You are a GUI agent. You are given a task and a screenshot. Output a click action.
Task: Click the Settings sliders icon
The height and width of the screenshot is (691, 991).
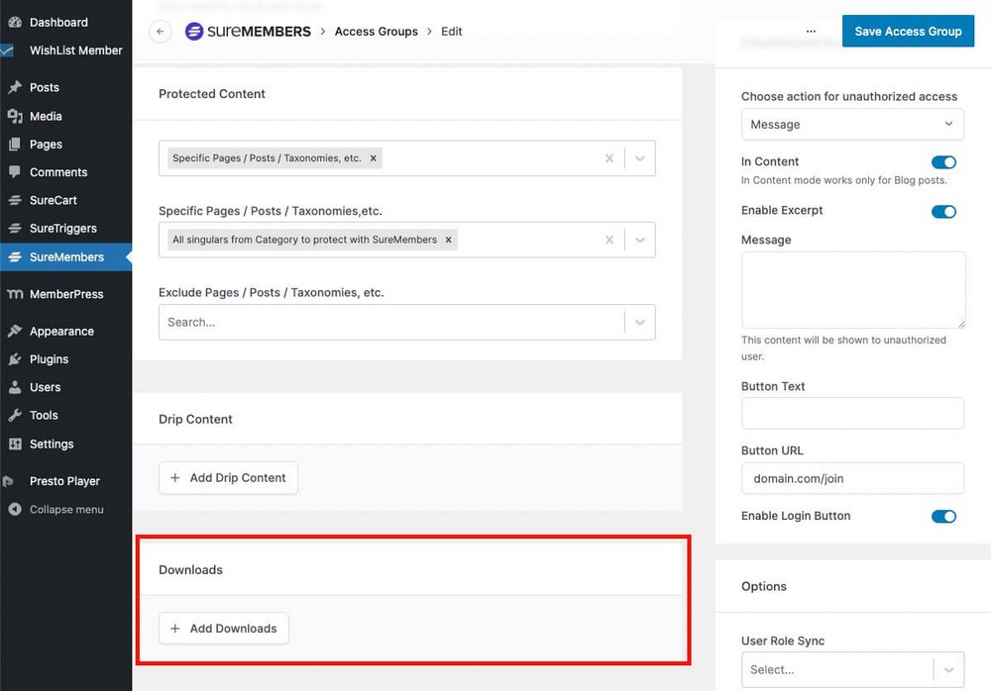pyautogui.click(x=15, y=444)
